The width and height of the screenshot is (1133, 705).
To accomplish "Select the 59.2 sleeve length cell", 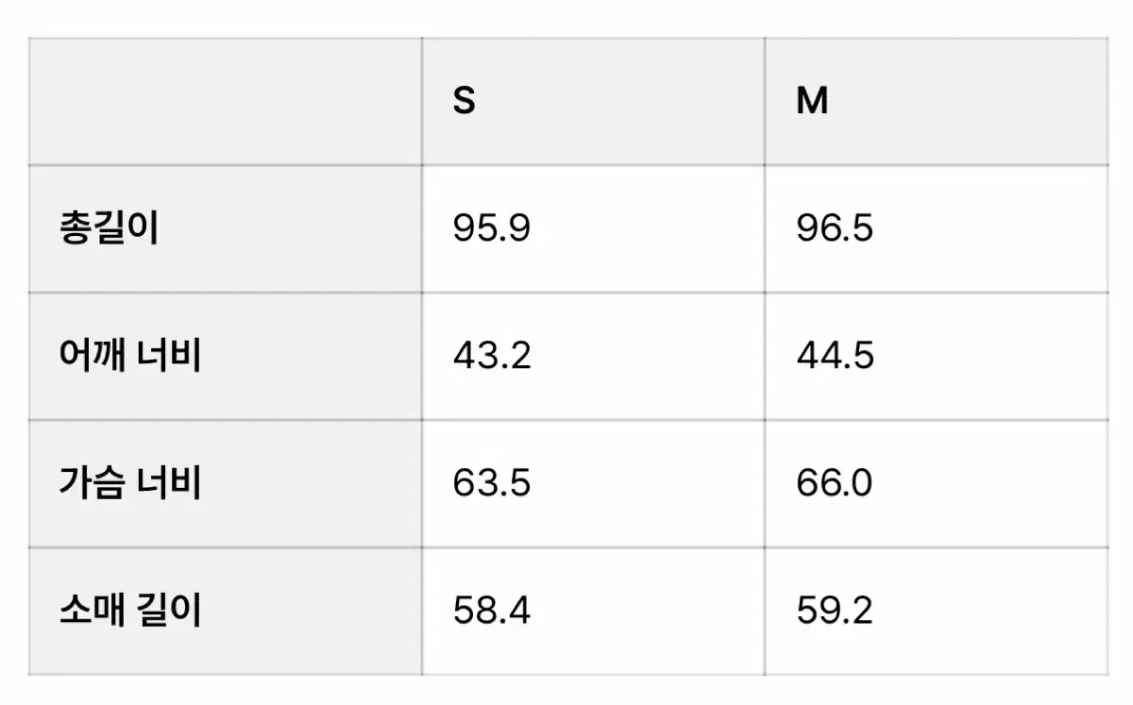I will tap(937, 612).
